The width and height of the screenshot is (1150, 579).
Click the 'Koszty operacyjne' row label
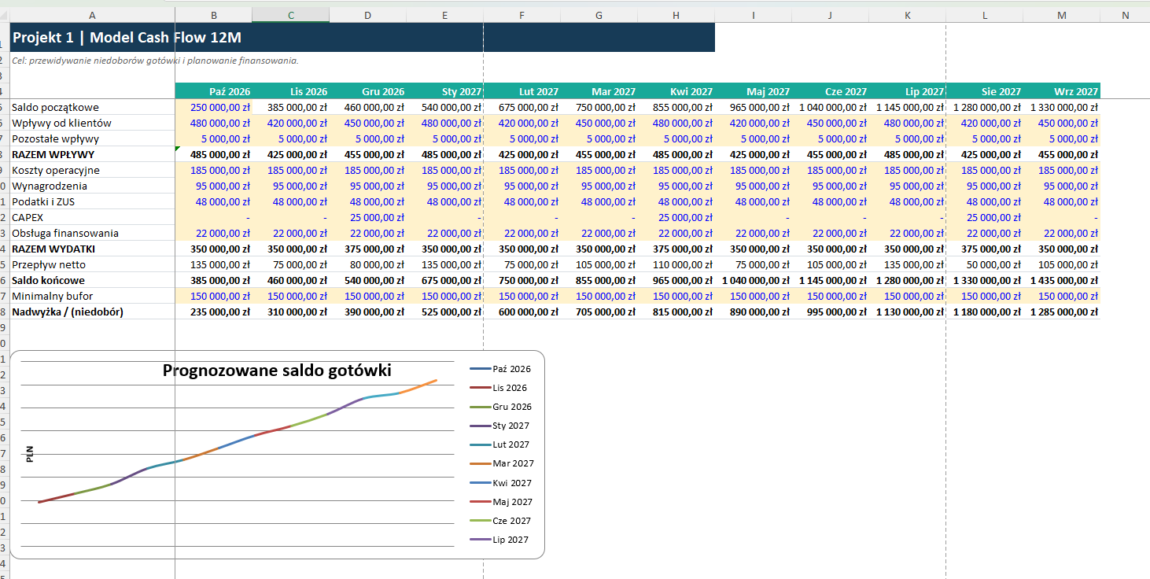pos(56,170)
